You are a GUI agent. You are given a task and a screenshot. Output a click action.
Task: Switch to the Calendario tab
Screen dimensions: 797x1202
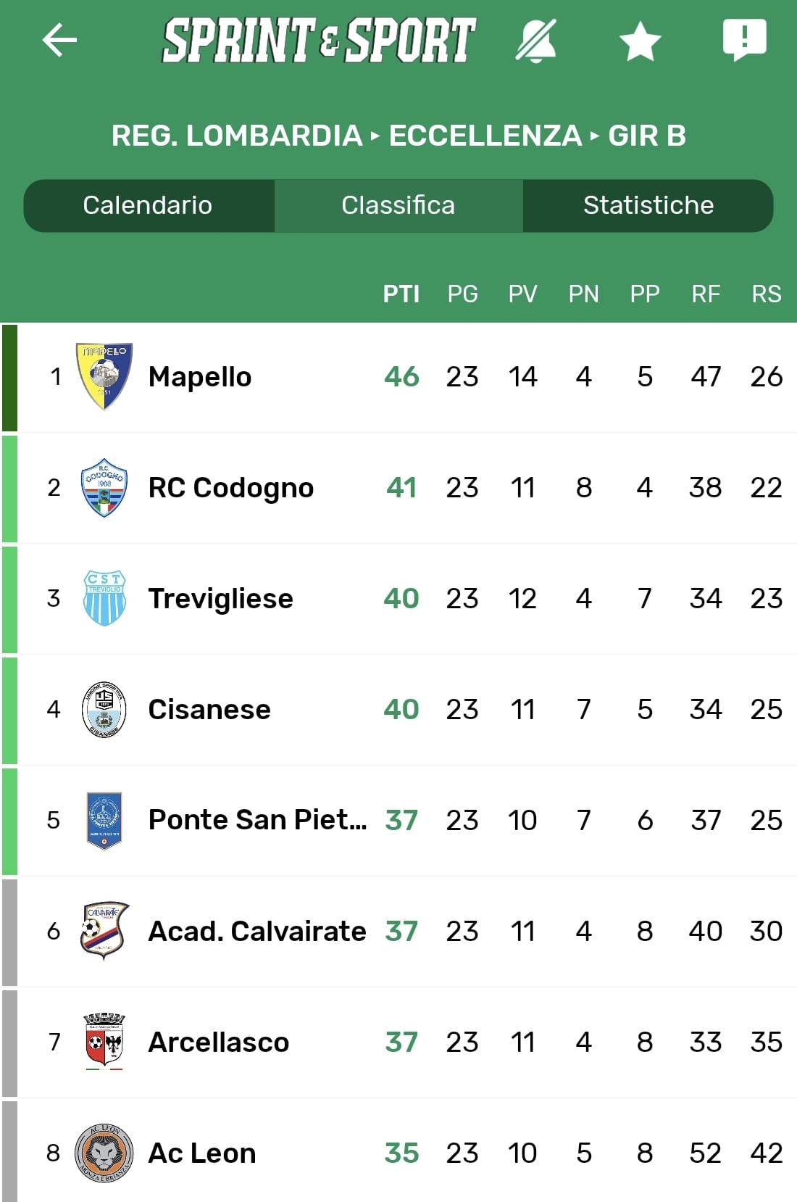(x=148, y=205)
